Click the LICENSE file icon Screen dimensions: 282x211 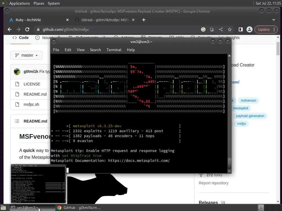pyautogui.click(x=17, y=84)
